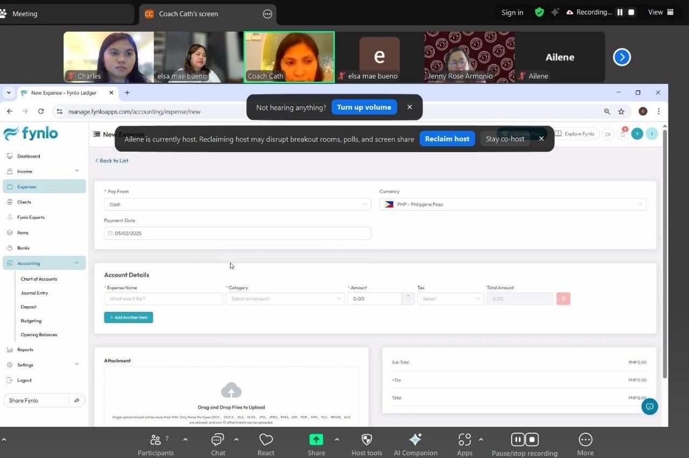Open AI Companion
Screen dimensions: 689x458
tap(415, 445)
